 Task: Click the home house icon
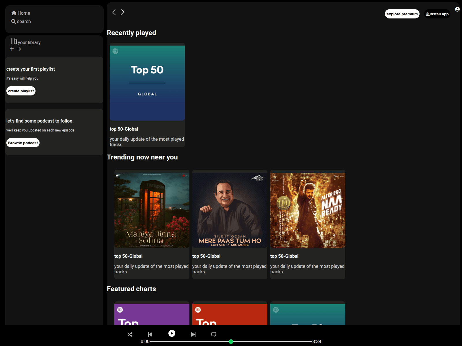pos(14,13)
